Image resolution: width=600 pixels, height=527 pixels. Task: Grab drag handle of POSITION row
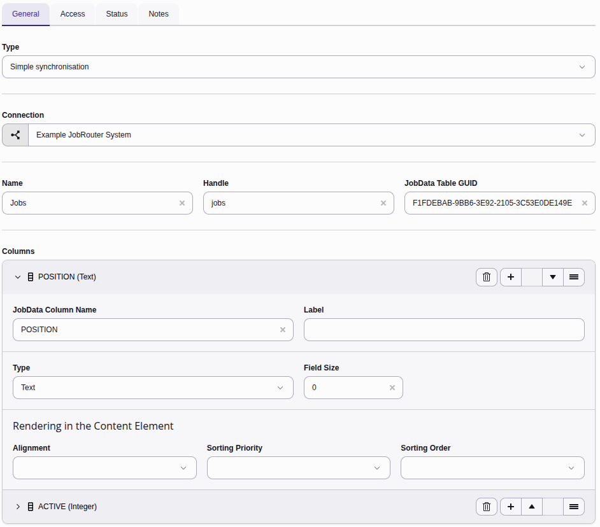[574, 277]
